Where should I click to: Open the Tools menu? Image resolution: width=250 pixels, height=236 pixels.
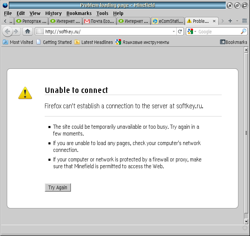pos(102,13)
